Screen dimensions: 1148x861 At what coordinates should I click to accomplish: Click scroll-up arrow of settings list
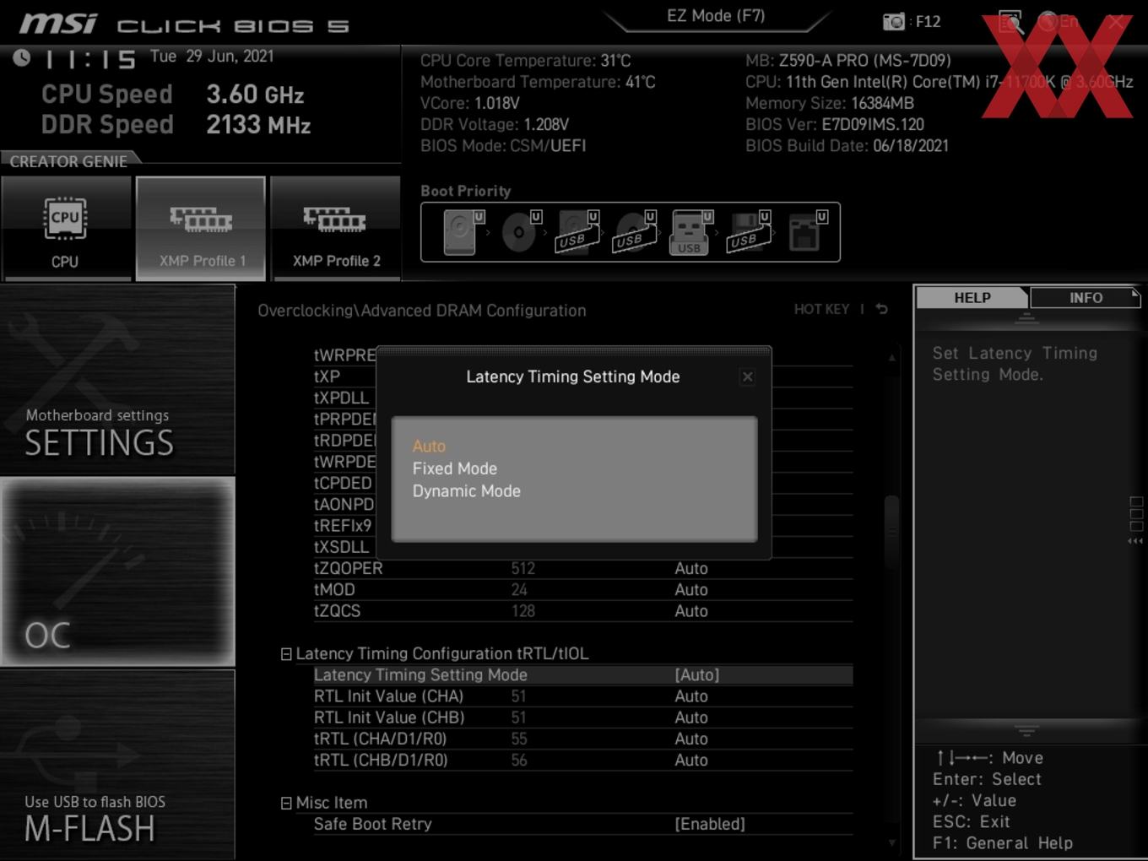coord(892,358)
